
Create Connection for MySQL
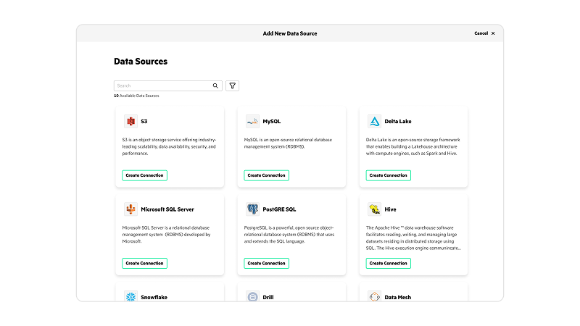[x=266, y=175]
